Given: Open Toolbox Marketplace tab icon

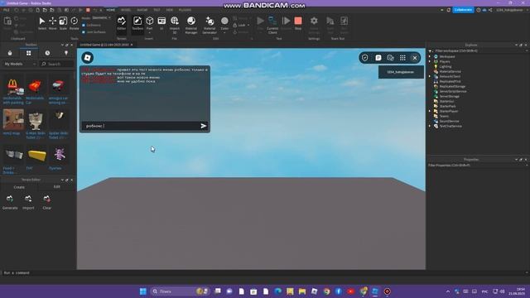Looking at the screenshot, I should [10, 53].
